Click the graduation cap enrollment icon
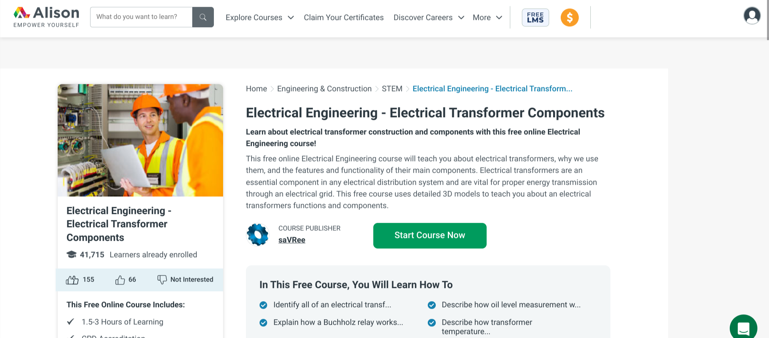Image resolution: width=769 pixels, height=338 pixels. (x=71, y=254)
